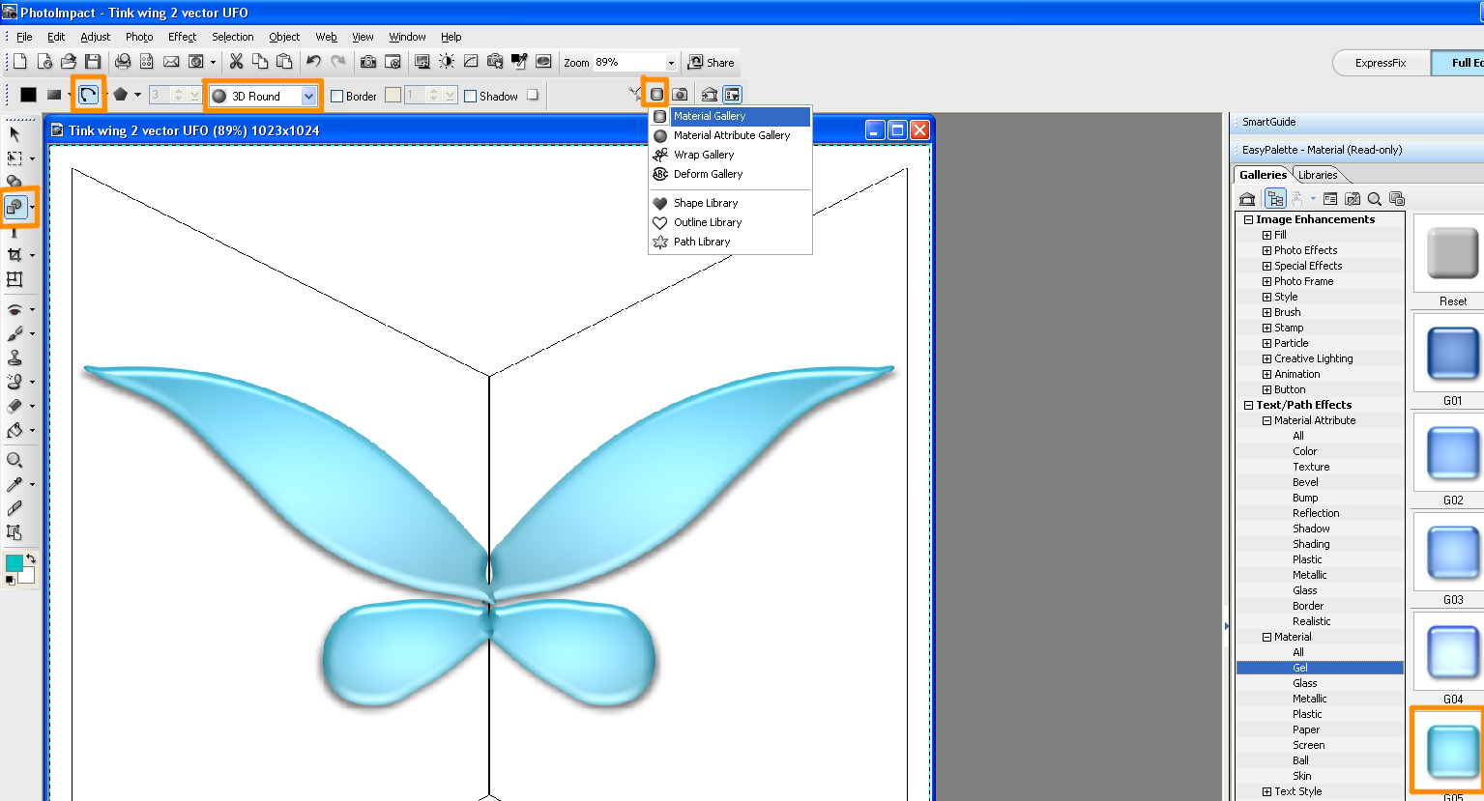The width and height of the screenshot is (1484, 801).
Task: Collapse the Material Attribute tree node
Action: pyautogui.click(x=1266, y=420)
